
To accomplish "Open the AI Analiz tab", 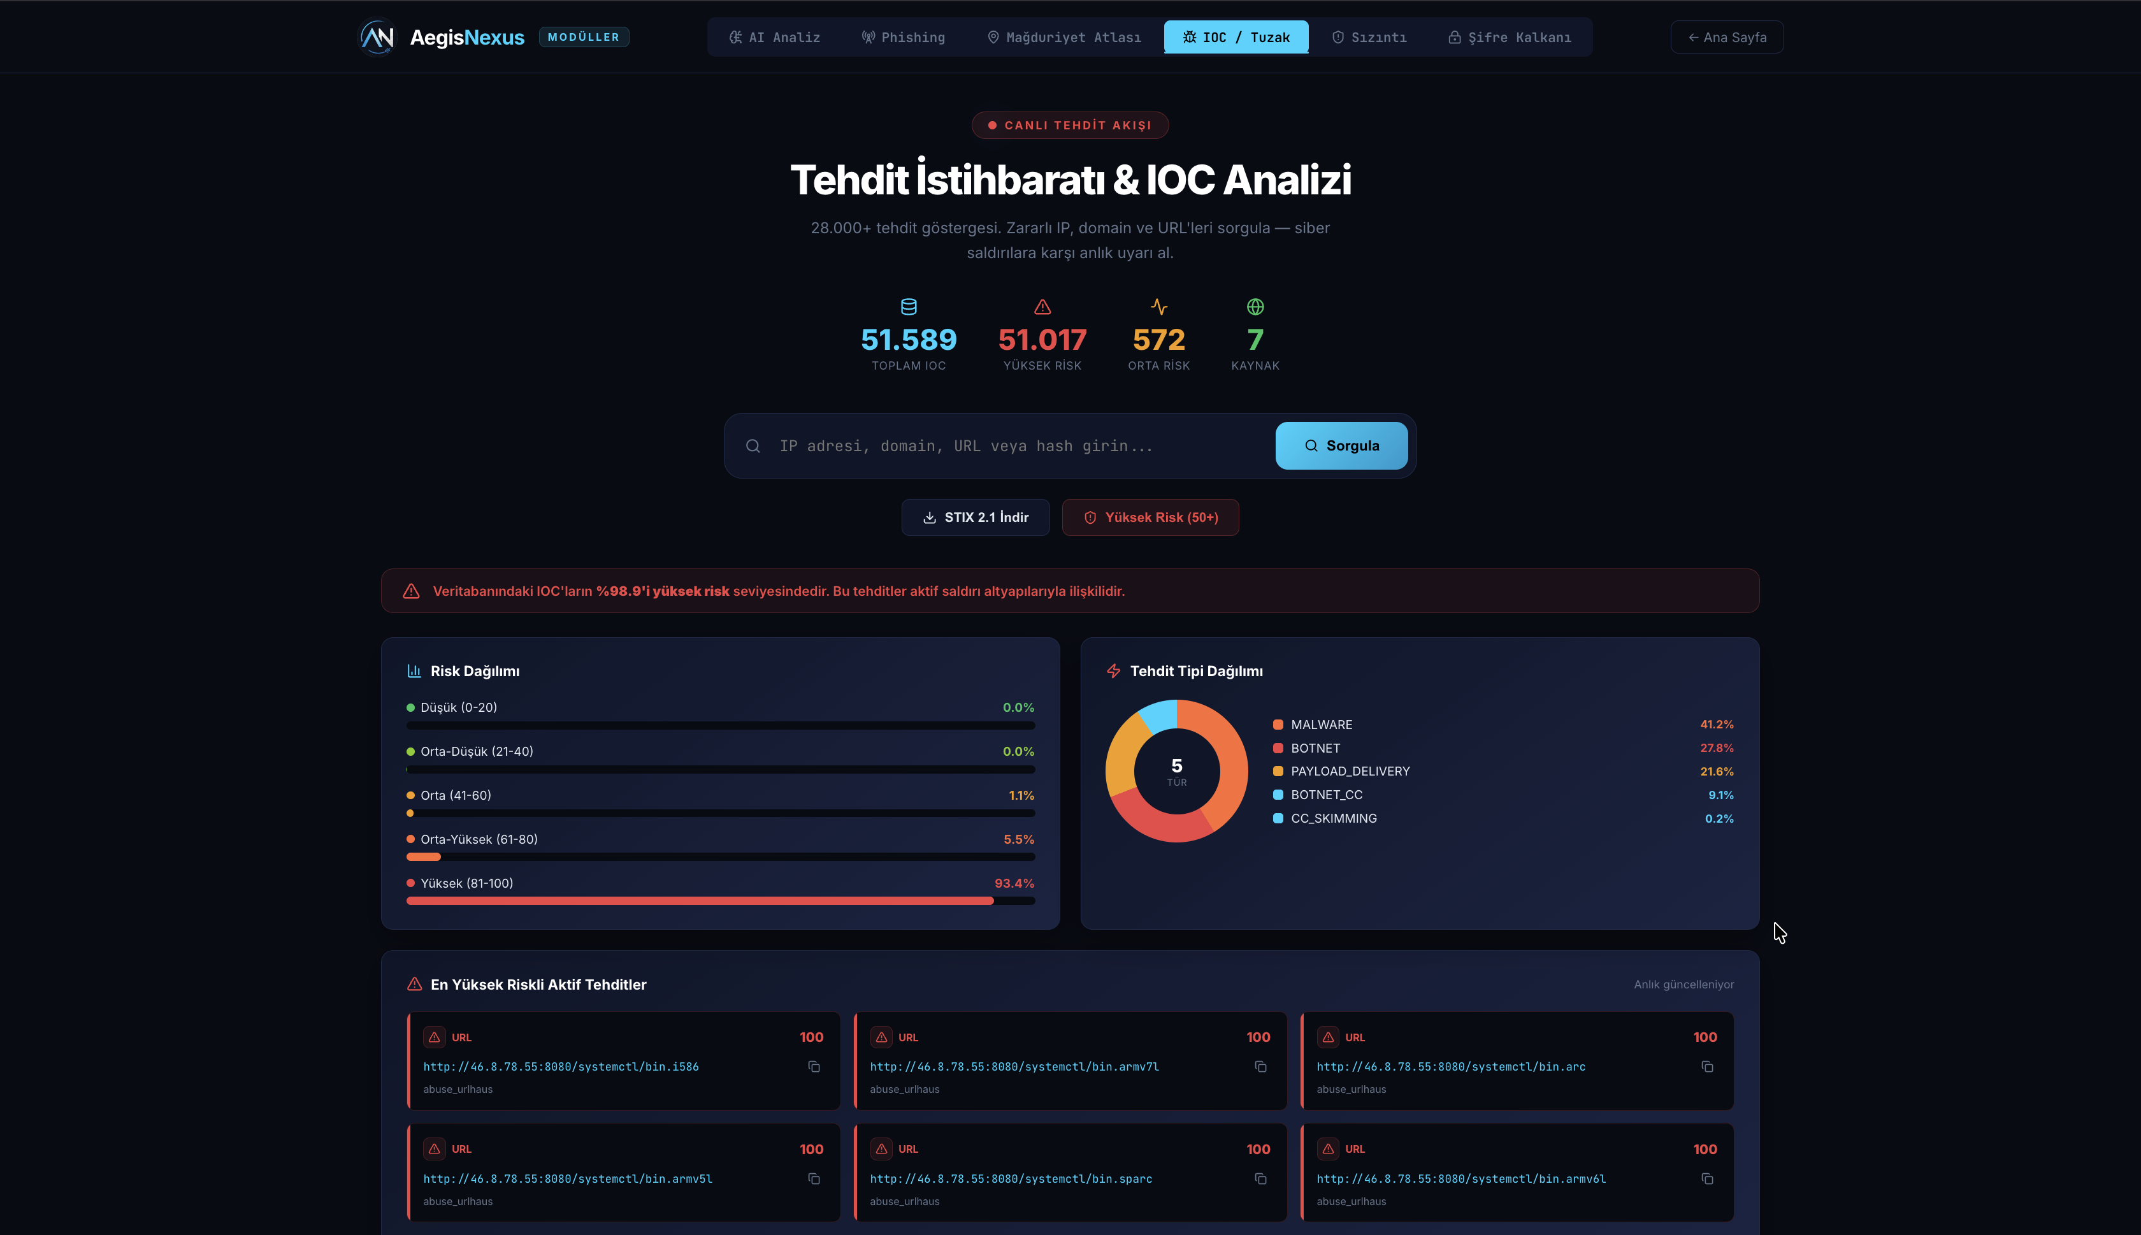I will pyautogui.click(x=775, y=38).
